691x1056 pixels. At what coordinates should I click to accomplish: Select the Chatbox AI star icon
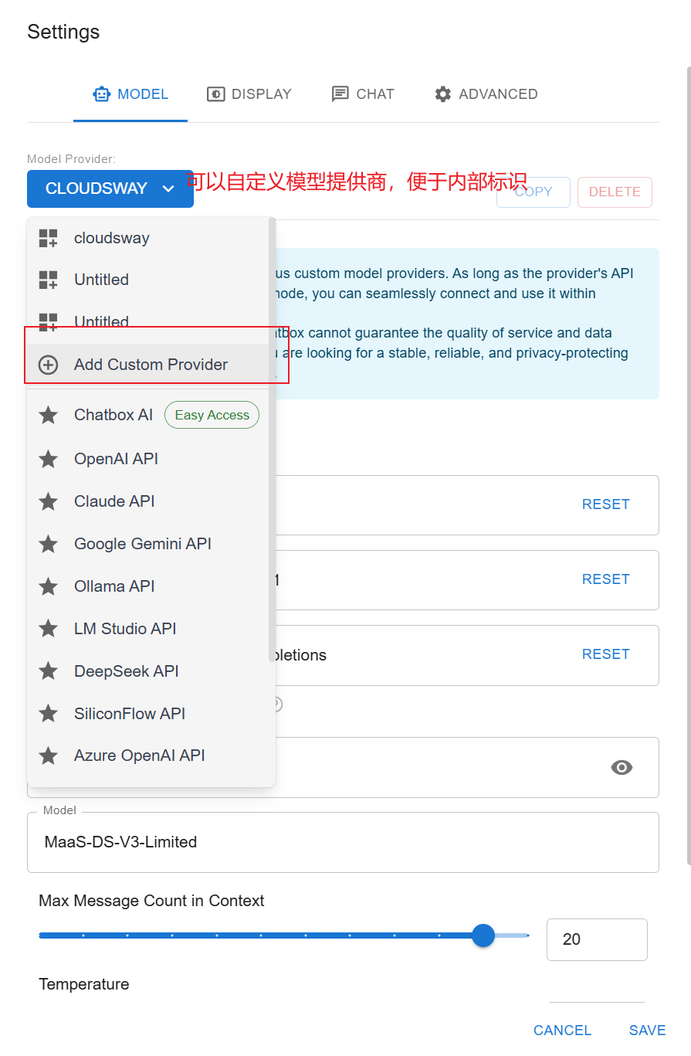click(x=49, y=416)
